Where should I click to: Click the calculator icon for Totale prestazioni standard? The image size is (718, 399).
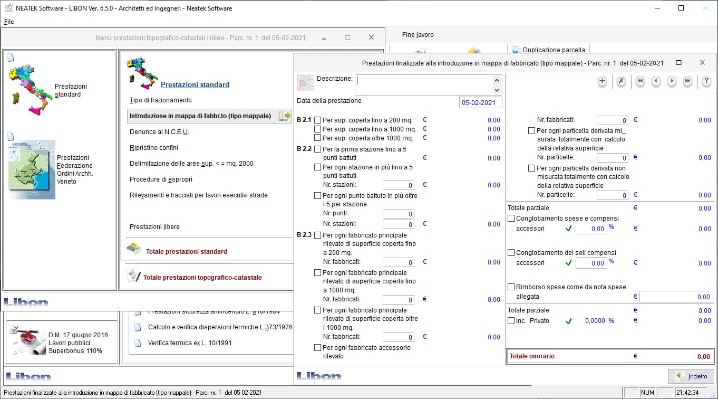[133, 249]
